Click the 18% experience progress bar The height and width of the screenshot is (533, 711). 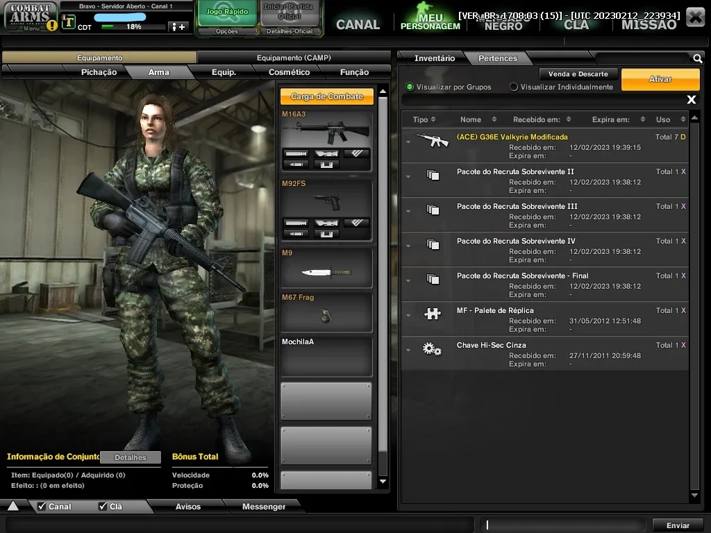coord(133,27)
